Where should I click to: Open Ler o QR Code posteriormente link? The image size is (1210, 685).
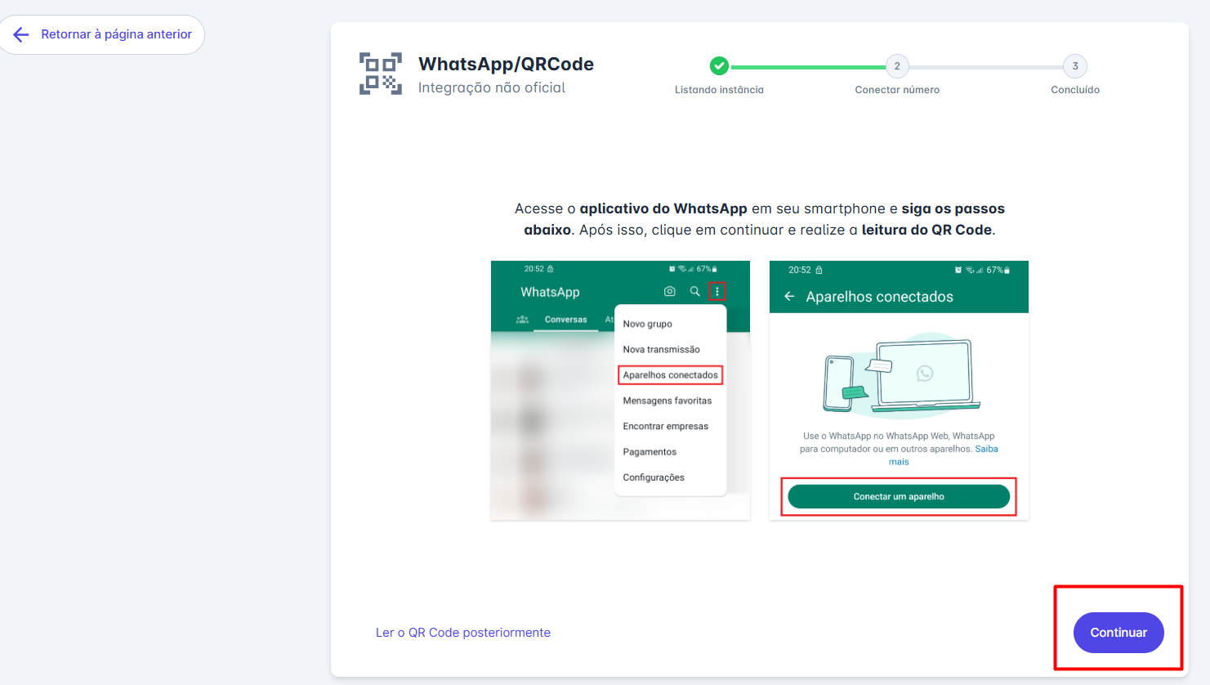463,633
